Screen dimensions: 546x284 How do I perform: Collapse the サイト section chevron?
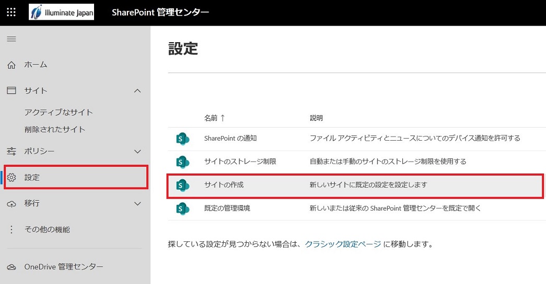pos(137,91)
